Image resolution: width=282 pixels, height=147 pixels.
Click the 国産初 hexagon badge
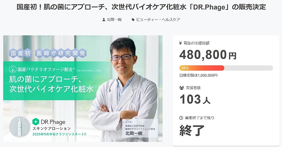(19, 54)
